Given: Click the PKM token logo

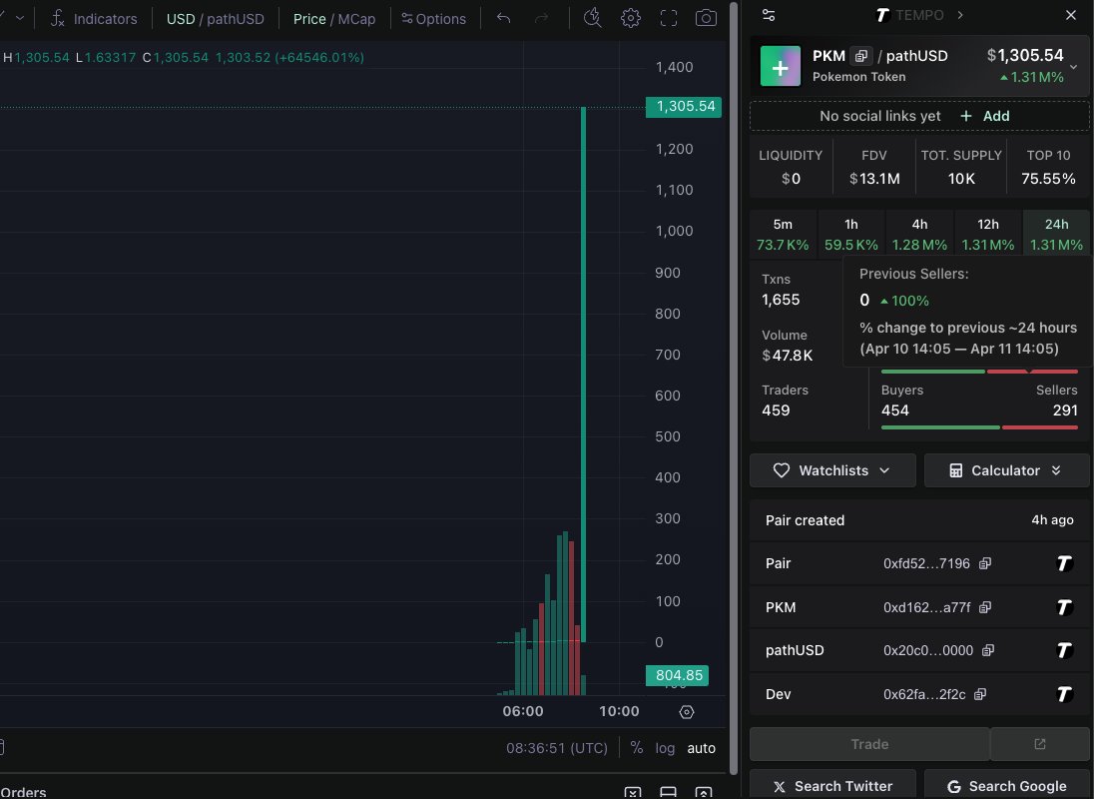Looking at the screenshot, I should 780,66.
